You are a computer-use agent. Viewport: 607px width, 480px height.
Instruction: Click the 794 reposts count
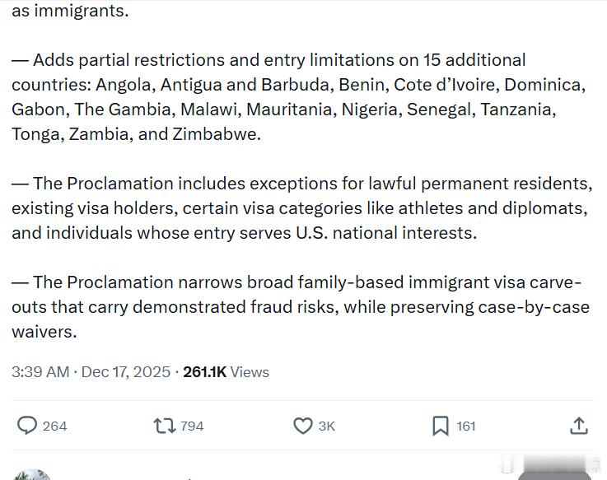pyautogui.click(x=192, y=426)
